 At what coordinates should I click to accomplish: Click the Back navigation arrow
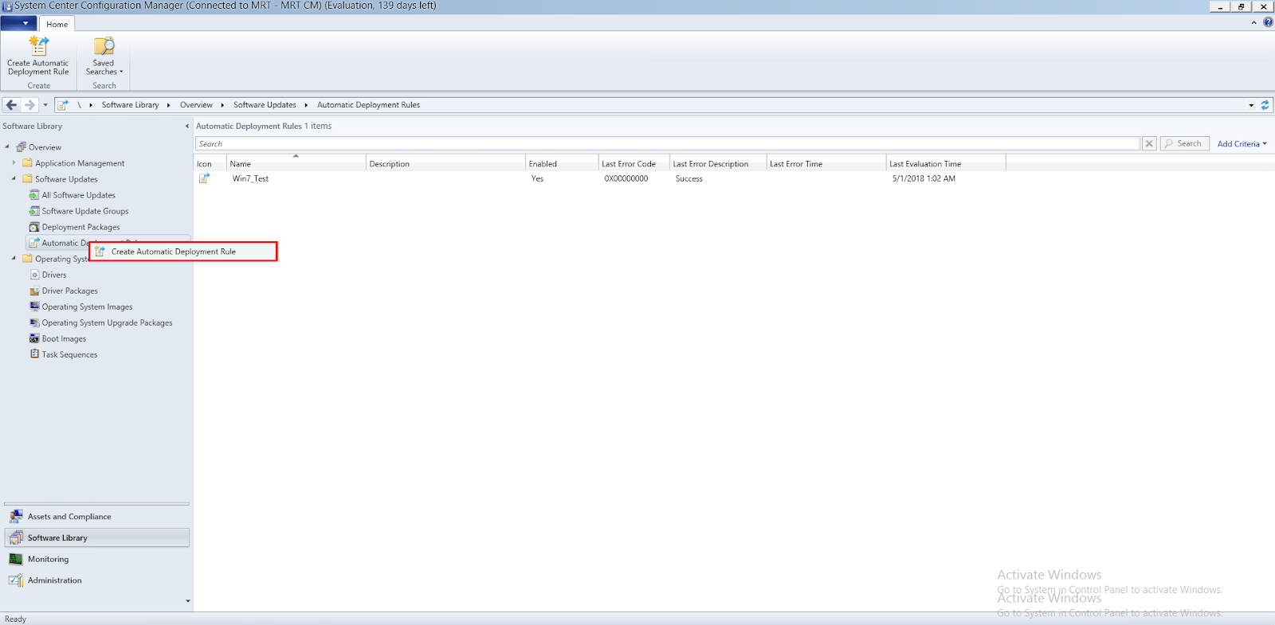(11, 105)
